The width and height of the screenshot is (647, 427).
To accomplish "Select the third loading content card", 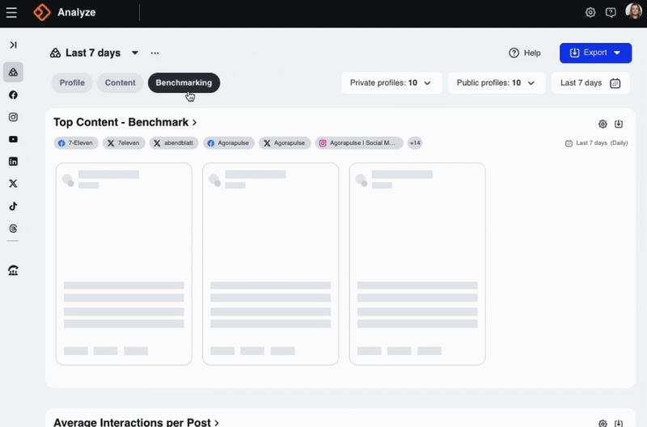I will coord(417,264).
